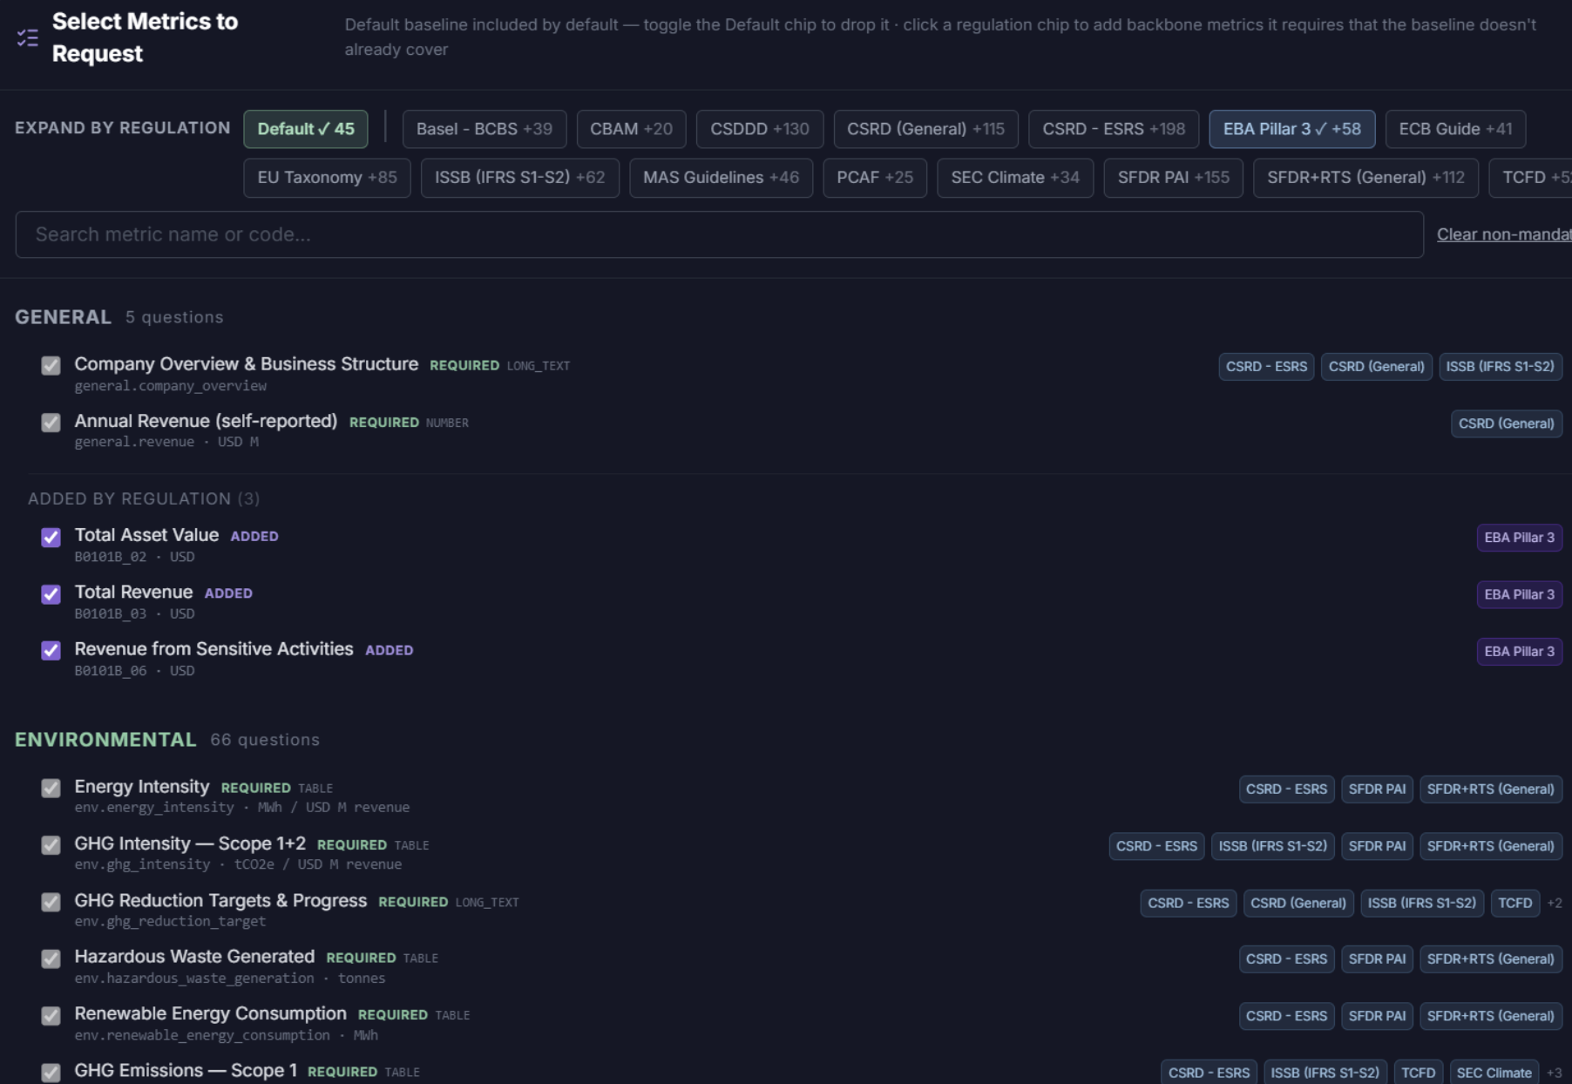1572x1084 pixels.
Task: Click the 'ADDED BY REGULATION (3)' subheading
Action: click(144, 498)
